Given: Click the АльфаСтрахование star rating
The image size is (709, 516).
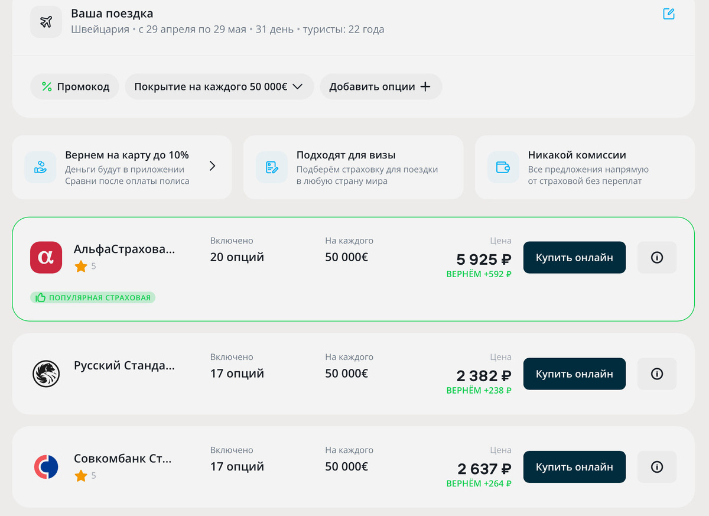Looking at the screenshot, I should pos(82,266).
